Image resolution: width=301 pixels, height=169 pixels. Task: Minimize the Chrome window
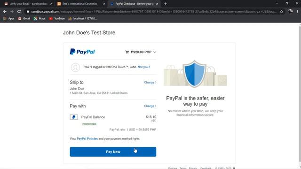277,3
